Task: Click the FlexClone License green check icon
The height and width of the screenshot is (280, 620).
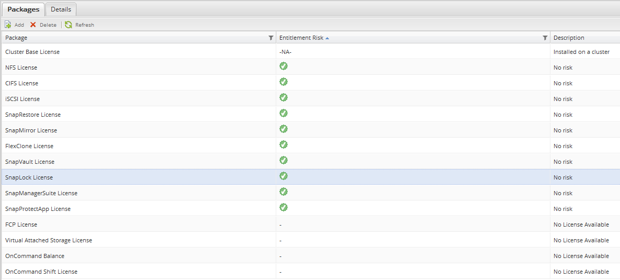Action: click(284, 144)
